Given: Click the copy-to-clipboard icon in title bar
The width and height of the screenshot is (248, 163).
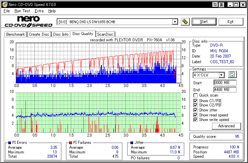Looking at the screenshot, I should coord(216,4).
